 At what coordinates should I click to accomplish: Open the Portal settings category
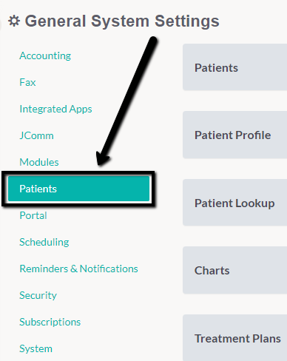33,215
